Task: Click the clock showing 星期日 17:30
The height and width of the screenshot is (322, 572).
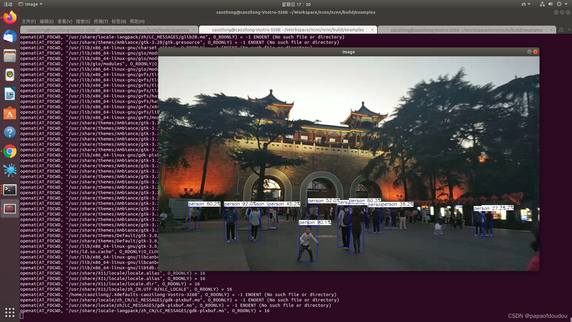Action: coord(296,4)
